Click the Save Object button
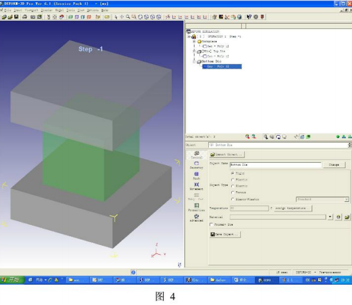This screenshot has width=352, height=305. point(225,234)
